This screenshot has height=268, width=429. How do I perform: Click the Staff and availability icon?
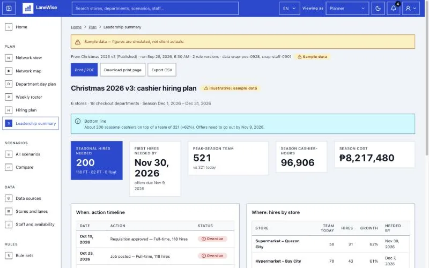9,225
